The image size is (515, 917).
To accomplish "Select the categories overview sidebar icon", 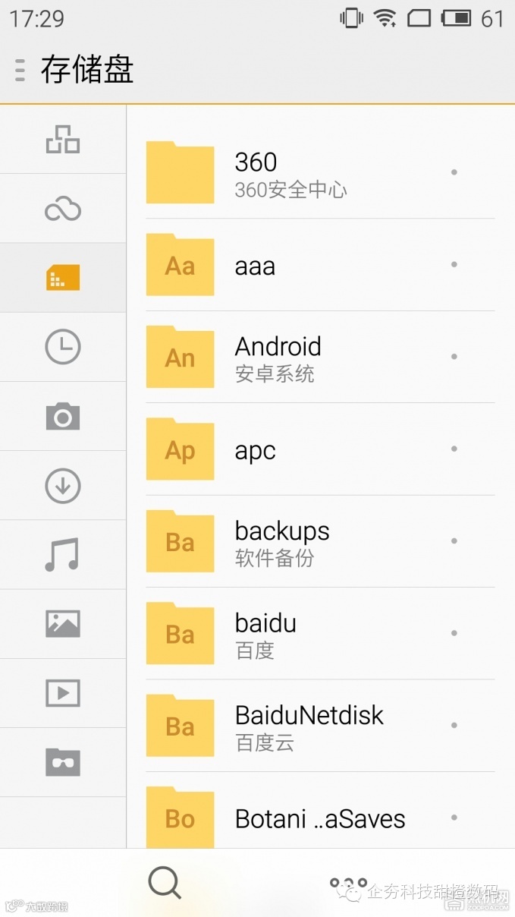I will click(63, 140).
